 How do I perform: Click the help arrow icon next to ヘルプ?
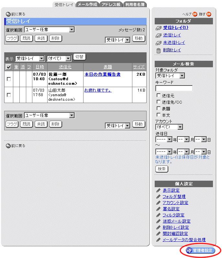[x=195, y=14]
